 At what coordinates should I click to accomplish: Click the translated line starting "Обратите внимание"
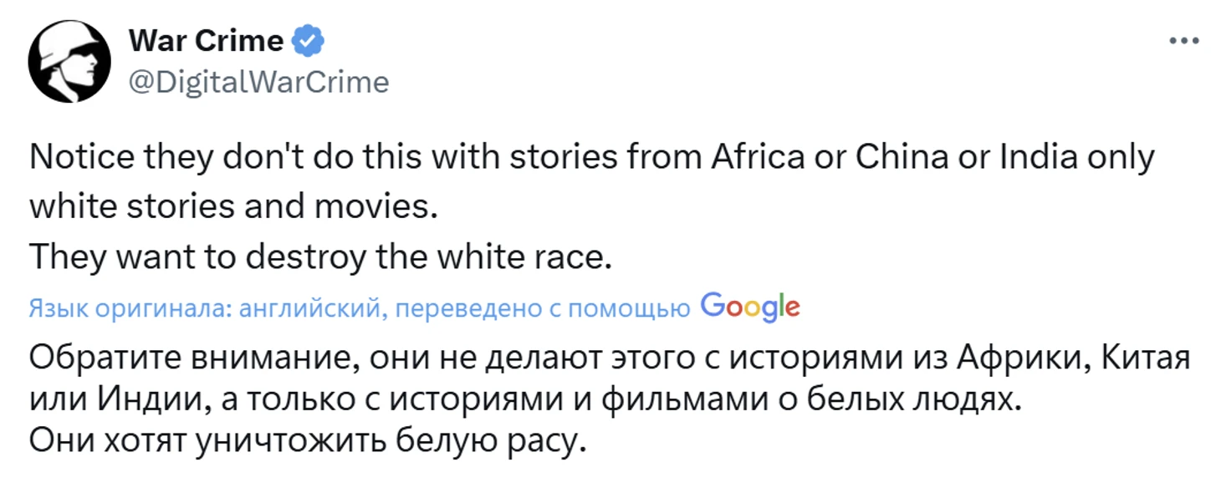(x=335, y=361)
